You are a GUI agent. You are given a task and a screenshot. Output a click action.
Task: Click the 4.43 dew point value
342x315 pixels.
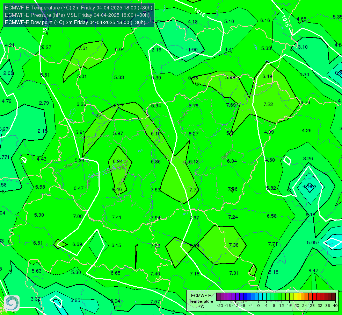click(x=42, y=159)
